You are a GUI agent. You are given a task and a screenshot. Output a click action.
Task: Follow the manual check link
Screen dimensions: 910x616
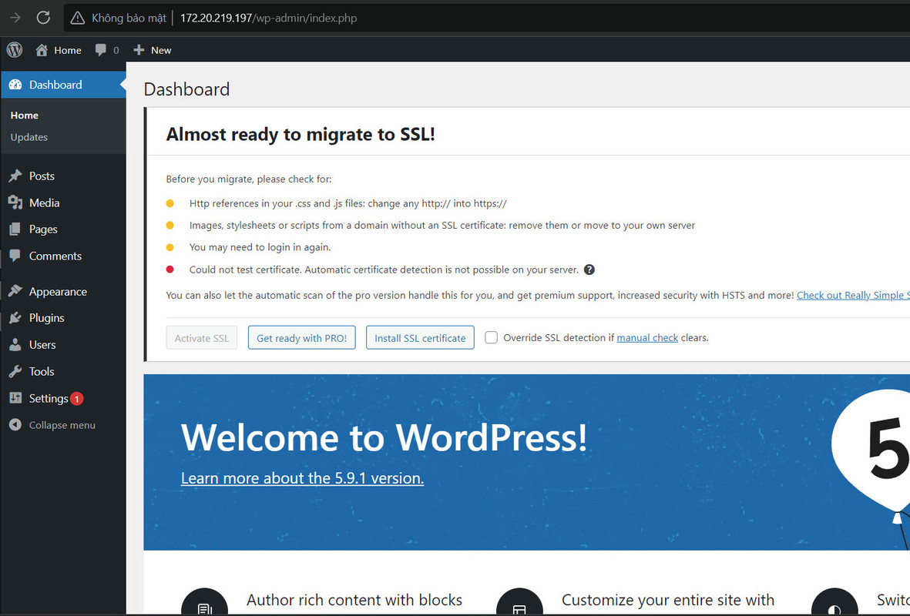647,337
